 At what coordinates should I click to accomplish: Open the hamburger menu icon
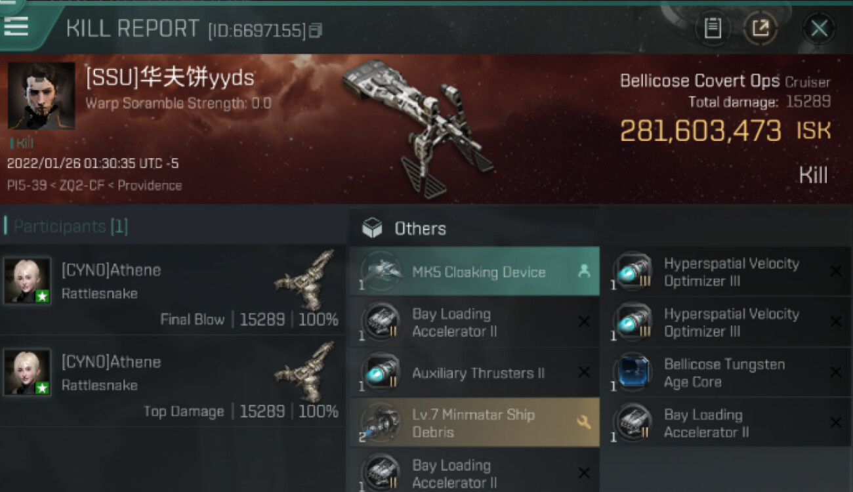pos(16,26)
